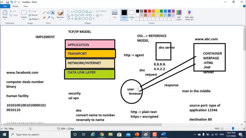Select the Eraser tool
The height and width of the screenshot is (138, 246).
coord(44,18)
